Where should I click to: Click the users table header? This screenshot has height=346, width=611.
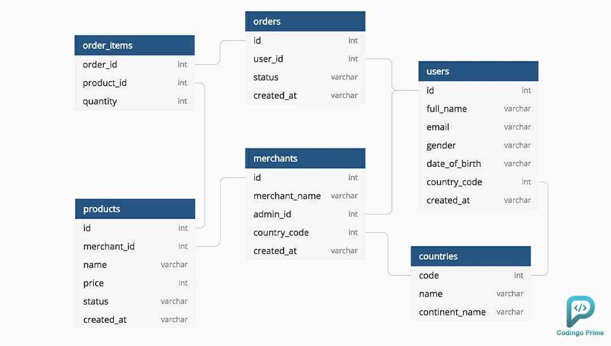tap(478, 71)
